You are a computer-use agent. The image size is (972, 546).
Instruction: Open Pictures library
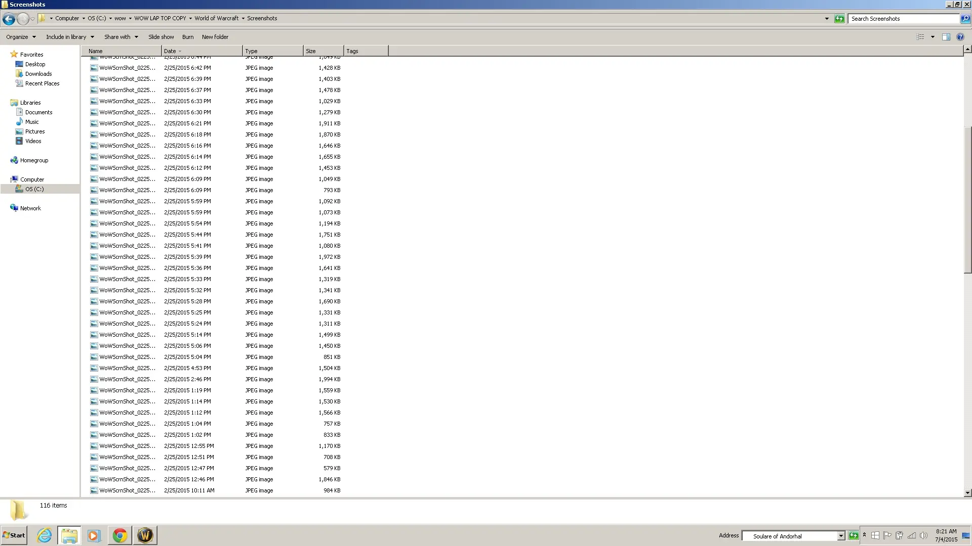35,131
